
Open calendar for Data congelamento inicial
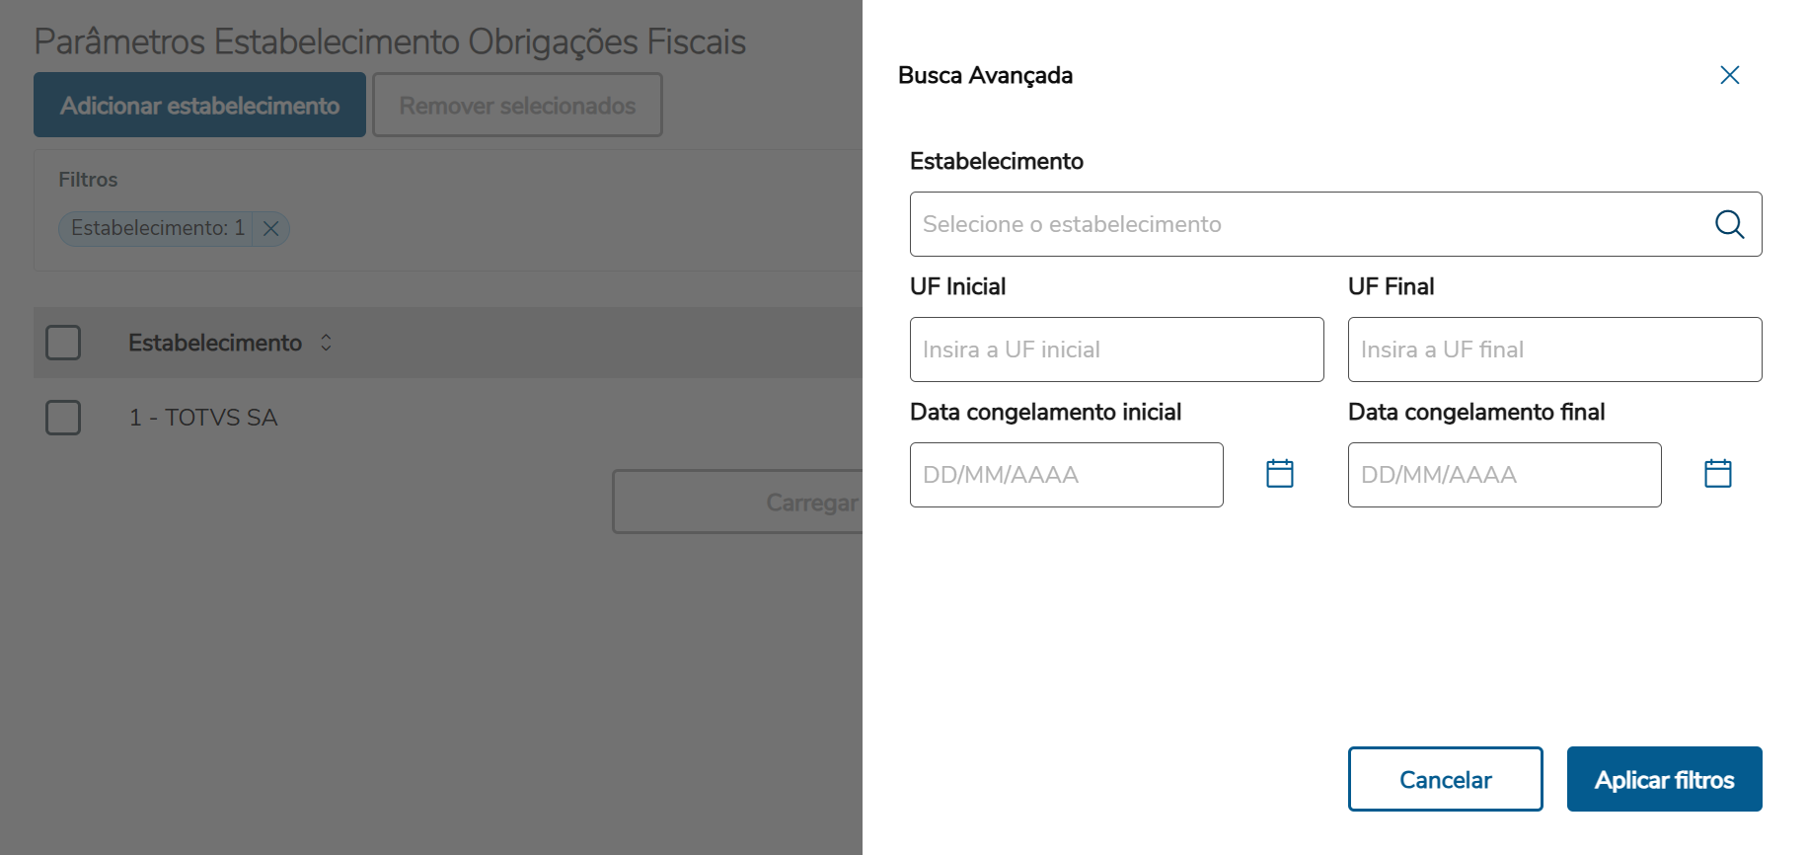1279,474
